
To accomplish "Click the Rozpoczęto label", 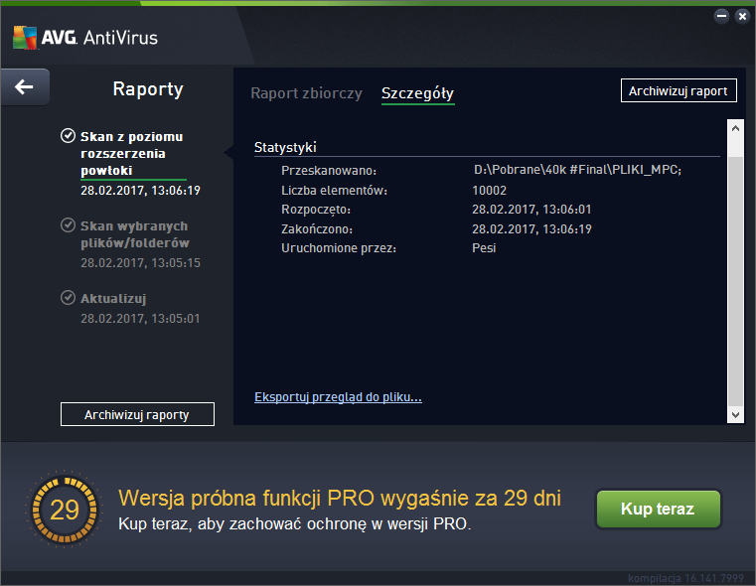I will pos(316,210).
